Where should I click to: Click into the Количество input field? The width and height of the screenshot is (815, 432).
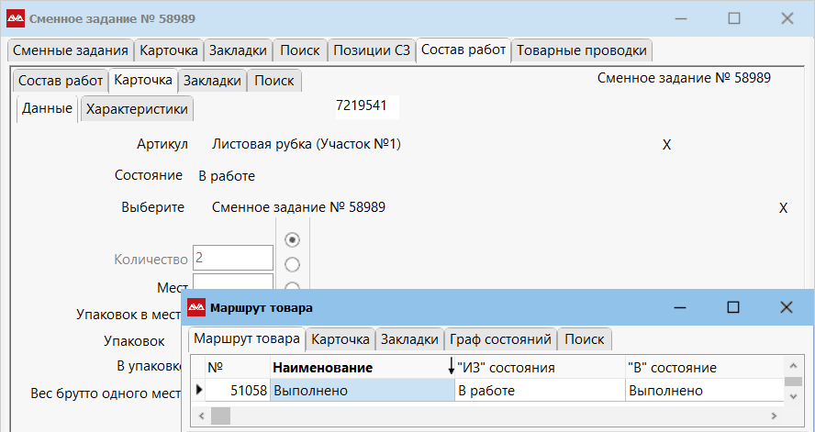coord(233,259)
